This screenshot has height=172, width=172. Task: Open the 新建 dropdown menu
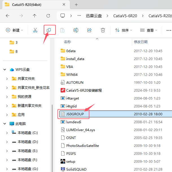click(14, 30)
